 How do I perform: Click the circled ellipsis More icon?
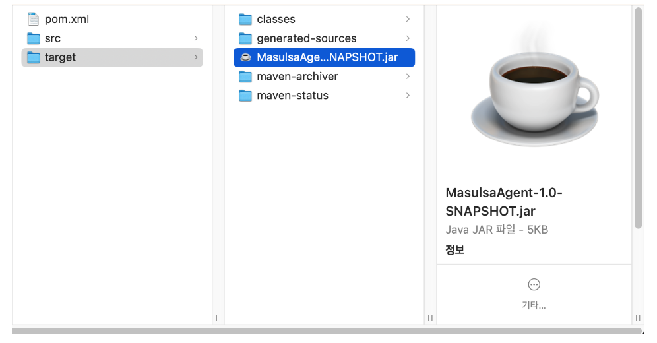click(x=534, y=285)
